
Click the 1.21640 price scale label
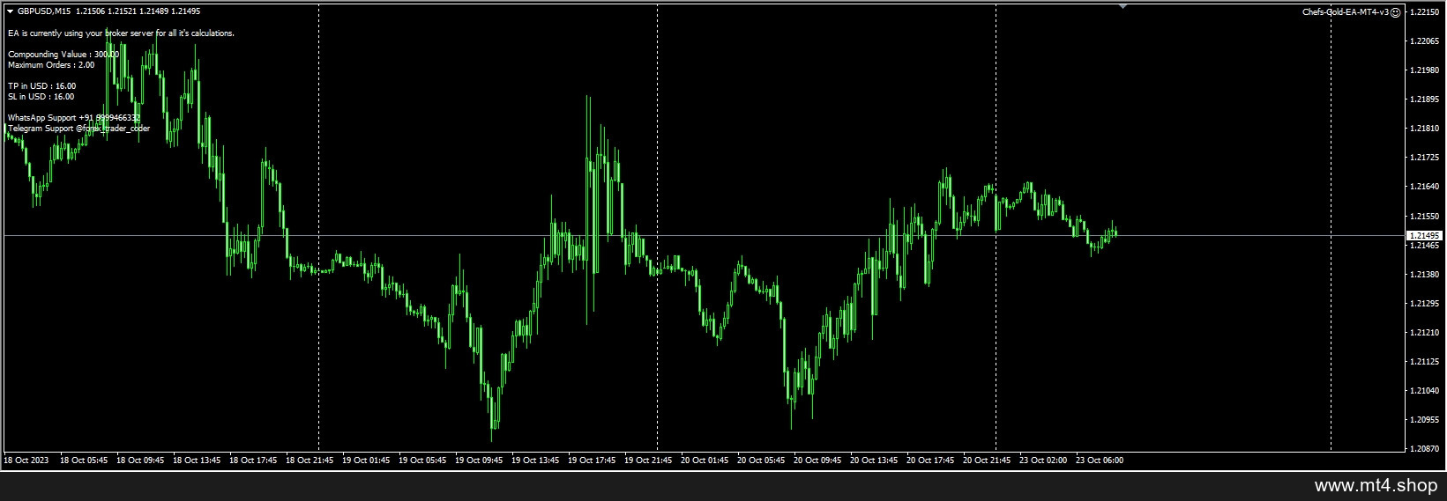[1425, 187]
